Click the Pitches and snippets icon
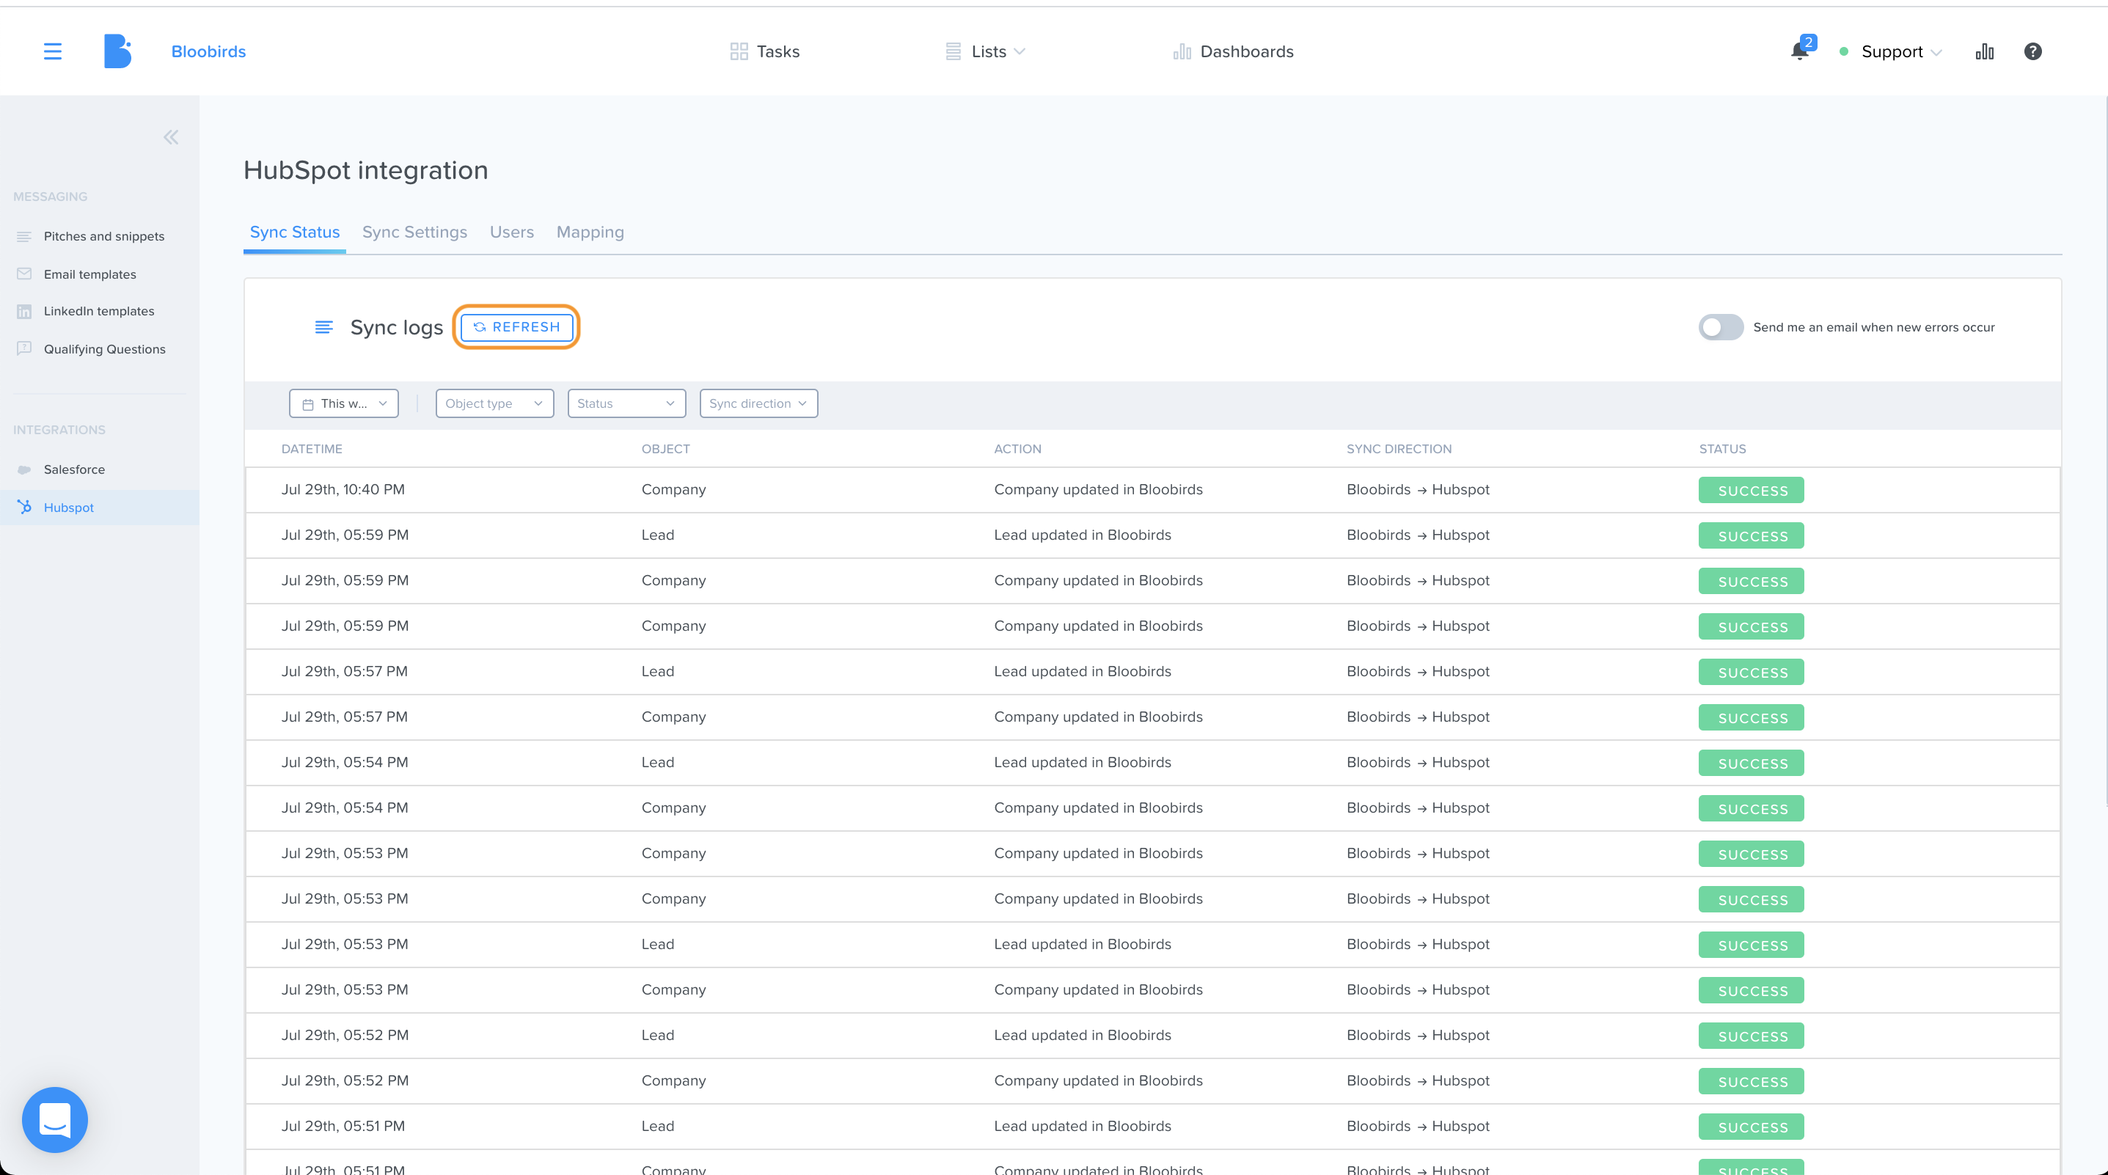2108x1175 pixels. [x=23, y=236]
